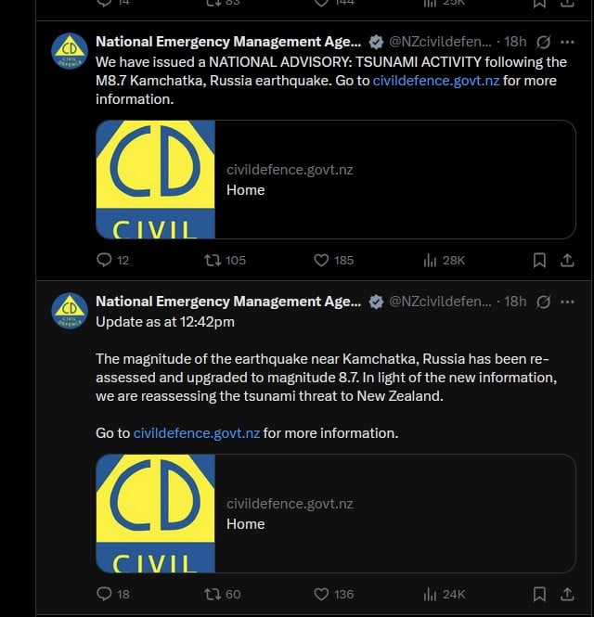
Task: Repost the update tweet with 60 reposts
Action: point(223,594)
